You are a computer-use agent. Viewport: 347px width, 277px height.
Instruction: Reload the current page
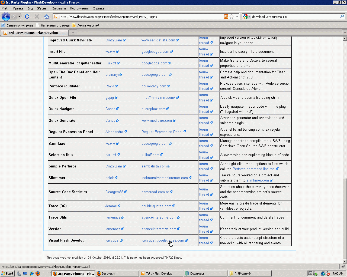[27, 17]
